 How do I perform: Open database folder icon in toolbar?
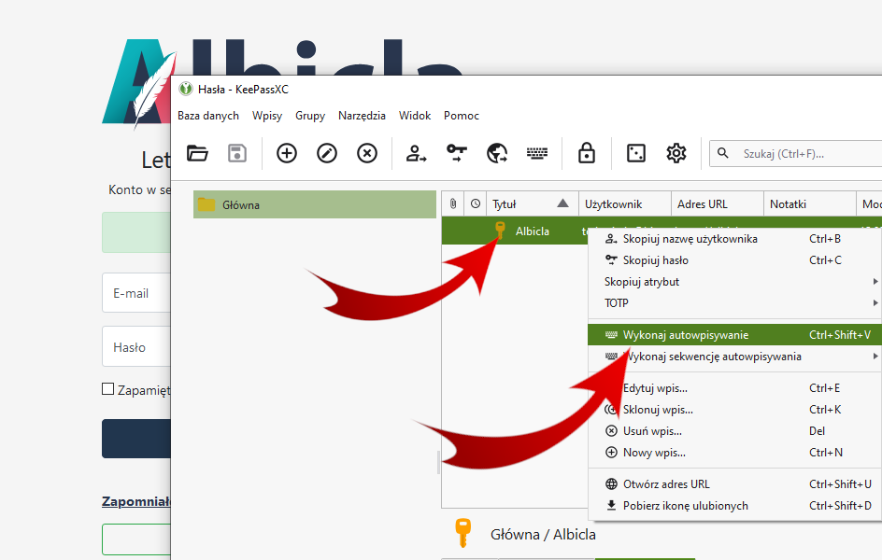pos(197,153)
